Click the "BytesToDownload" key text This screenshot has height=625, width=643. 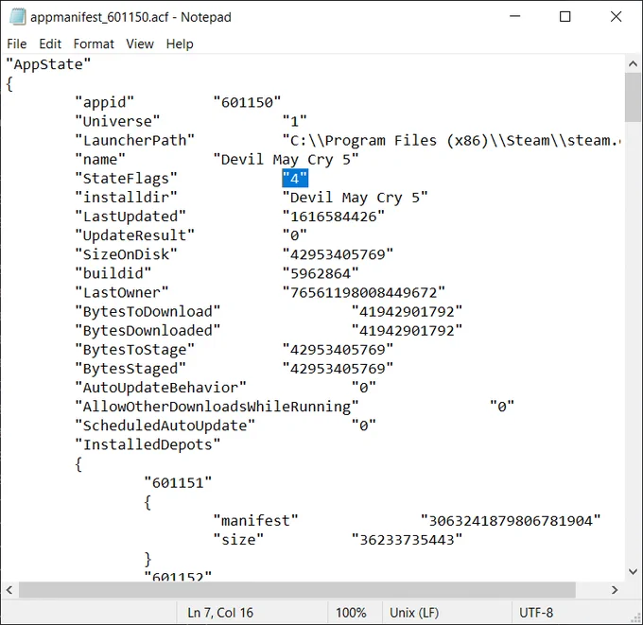[148, 311]
